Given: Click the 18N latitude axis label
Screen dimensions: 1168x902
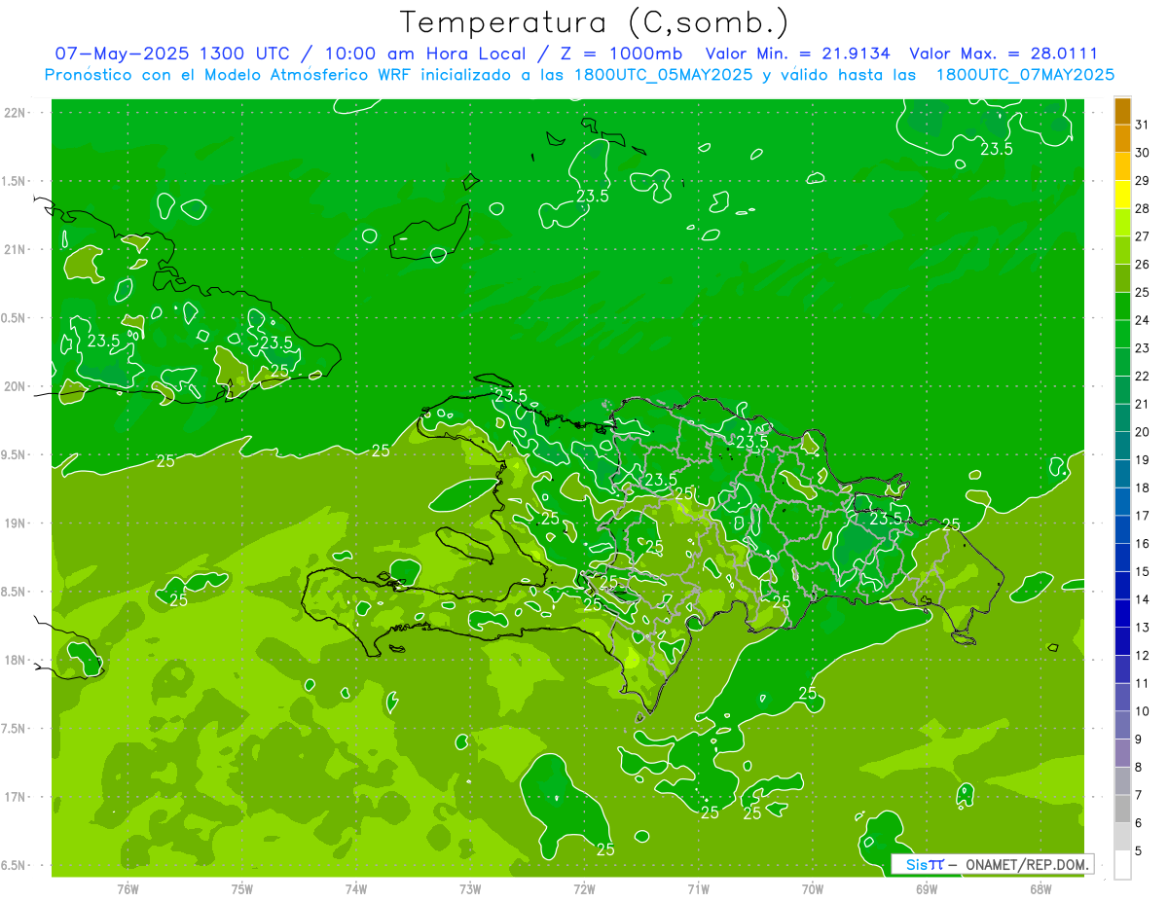Looking at the screenshot, I should (x=17, y=660).
